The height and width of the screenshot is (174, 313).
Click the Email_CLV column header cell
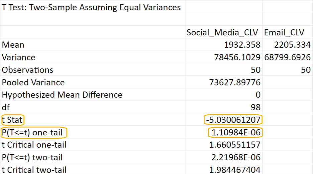pos(284,32)
